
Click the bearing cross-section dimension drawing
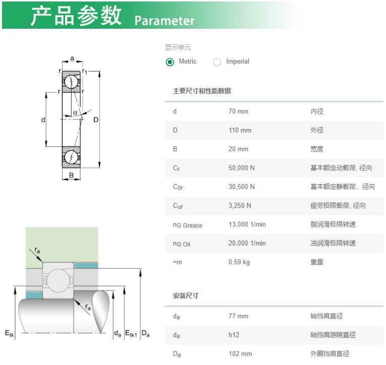(x=71, y=118)
